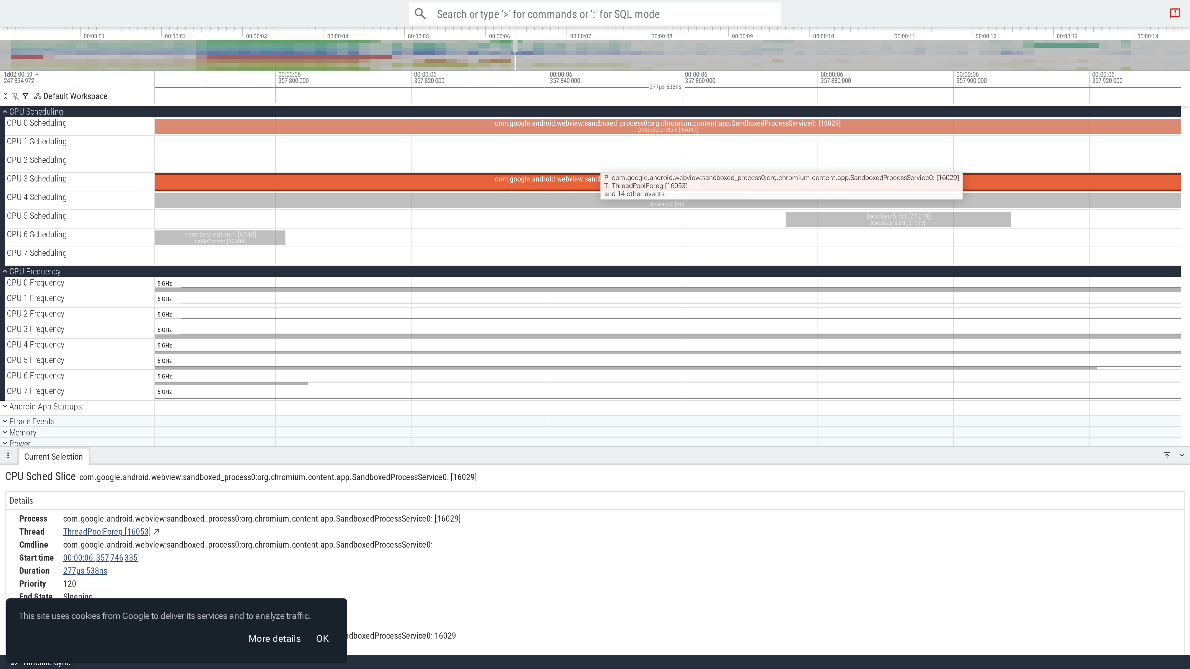Open the track filter funnel icon
Viewport: 1190px width, 669px height.
[x=25, y=96]
